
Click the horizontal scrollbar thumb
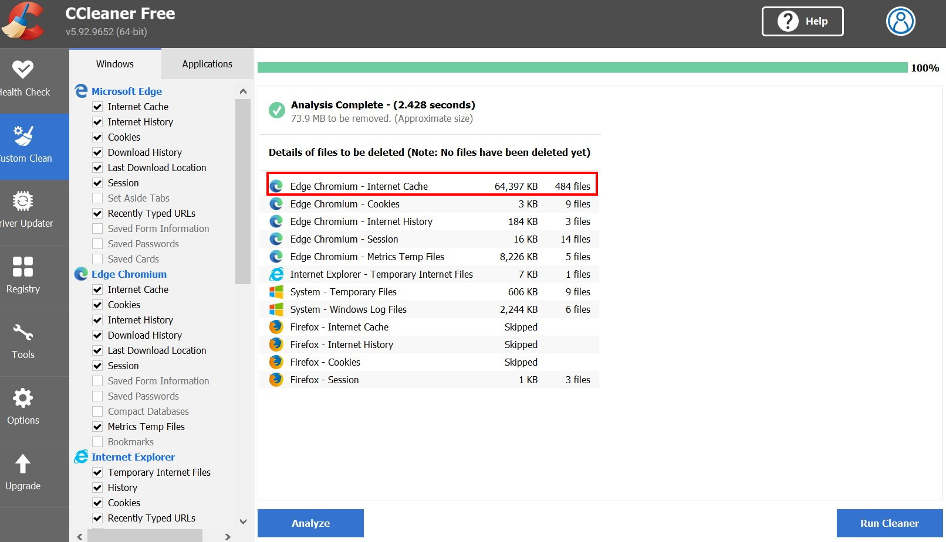point(145,536)
